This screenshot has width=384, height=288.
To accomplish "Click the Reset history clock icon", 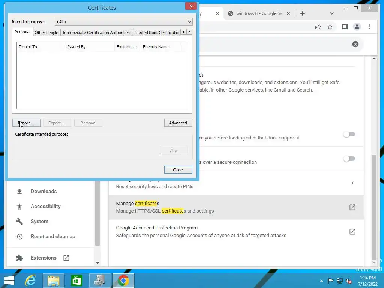I will pos(19,237).
